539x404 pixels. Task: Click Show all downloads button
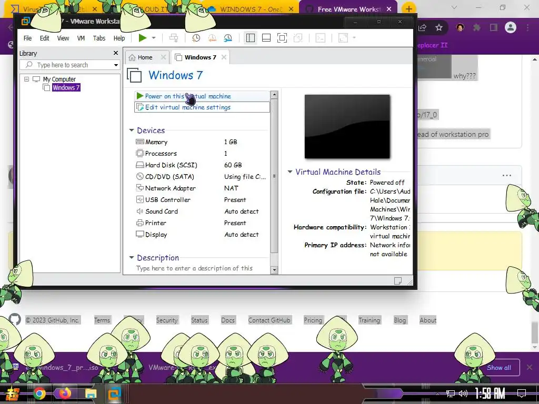point(499,368)
